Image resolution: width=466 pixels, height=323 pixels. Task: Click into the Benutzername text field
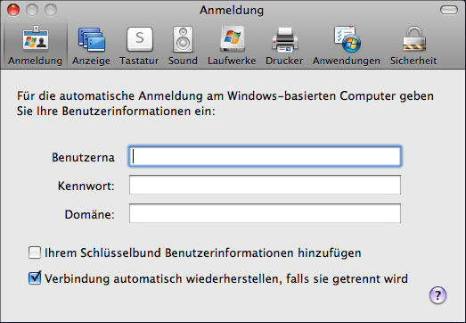tap(265, 156)
